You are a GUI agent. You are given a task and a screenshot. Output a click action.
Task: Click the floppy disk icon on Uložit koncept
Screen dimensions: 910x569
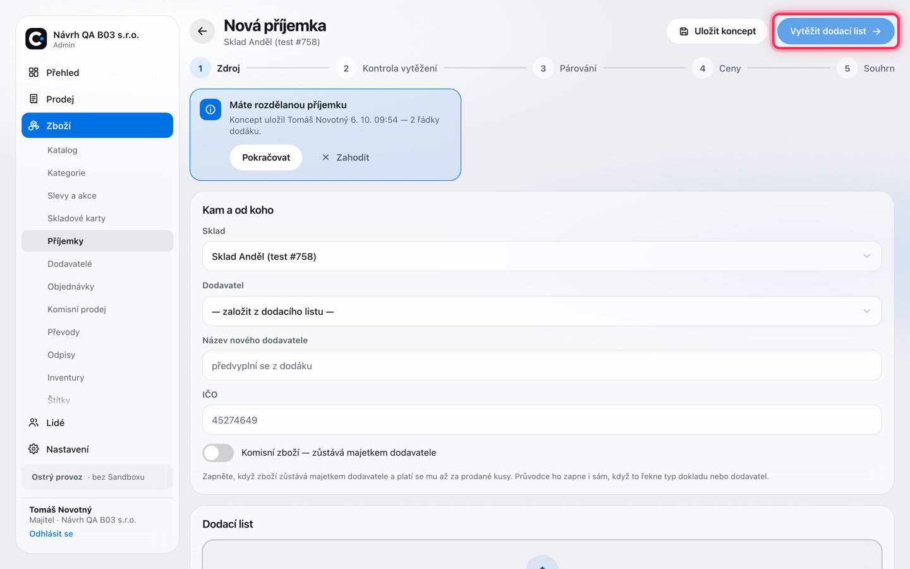tap(684, 32)
